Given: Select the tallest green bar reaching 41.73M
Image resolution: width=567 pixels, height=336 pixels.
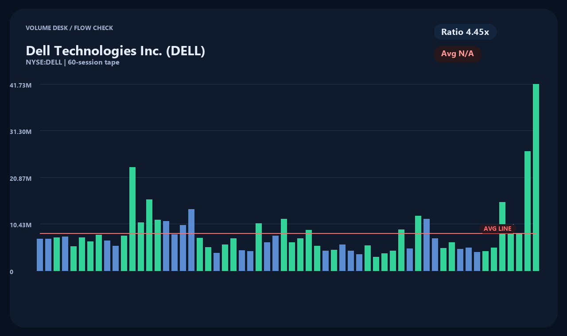Looking at the screenshot, I should 536,177.
